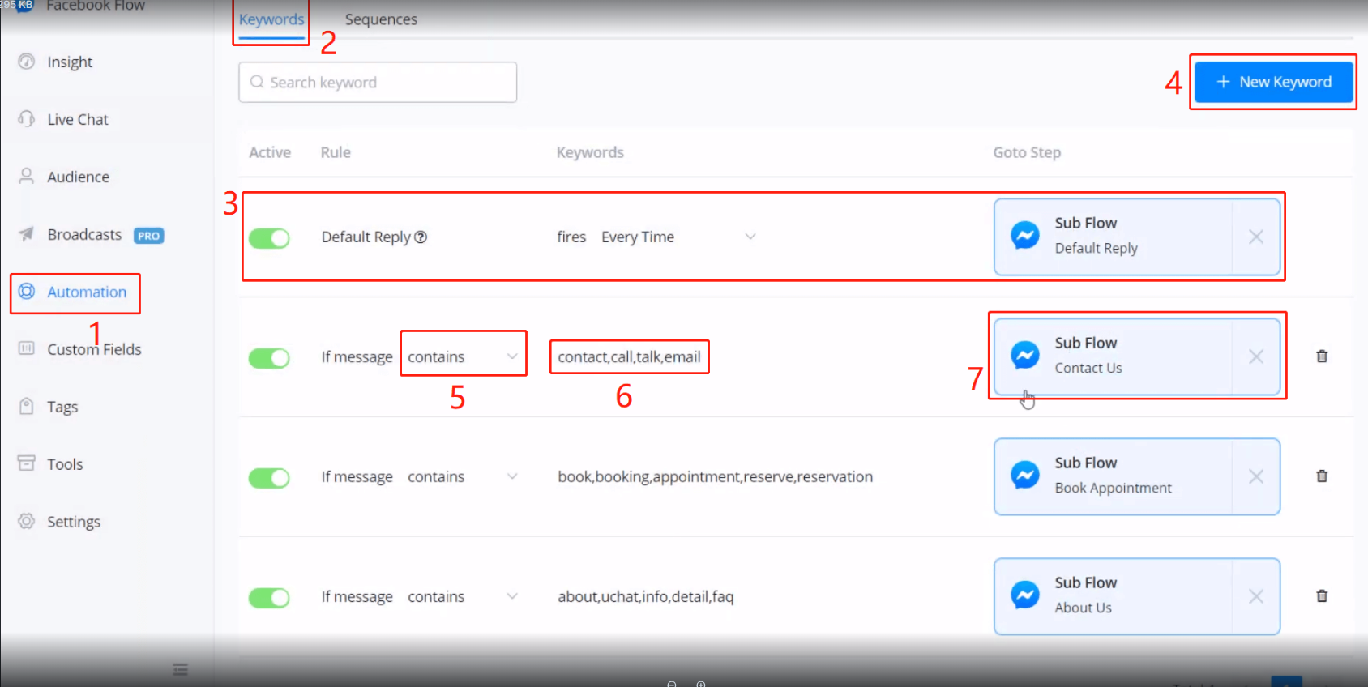Clear the Contact Us sub flow
This screenshot has height=687, width=1368.
pyautogui.click(x=1255, y=356)
